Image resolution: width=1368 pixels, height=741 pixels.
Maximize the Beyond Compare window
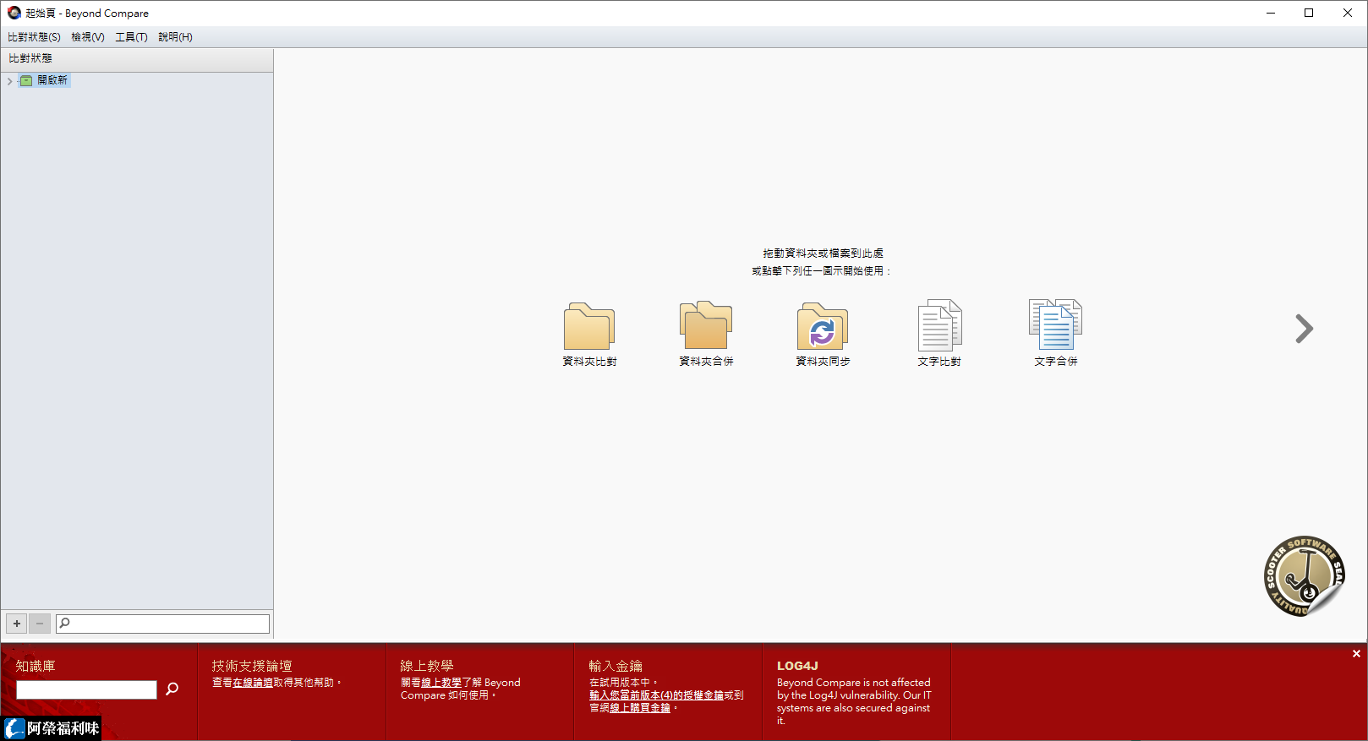(1309, 13)
